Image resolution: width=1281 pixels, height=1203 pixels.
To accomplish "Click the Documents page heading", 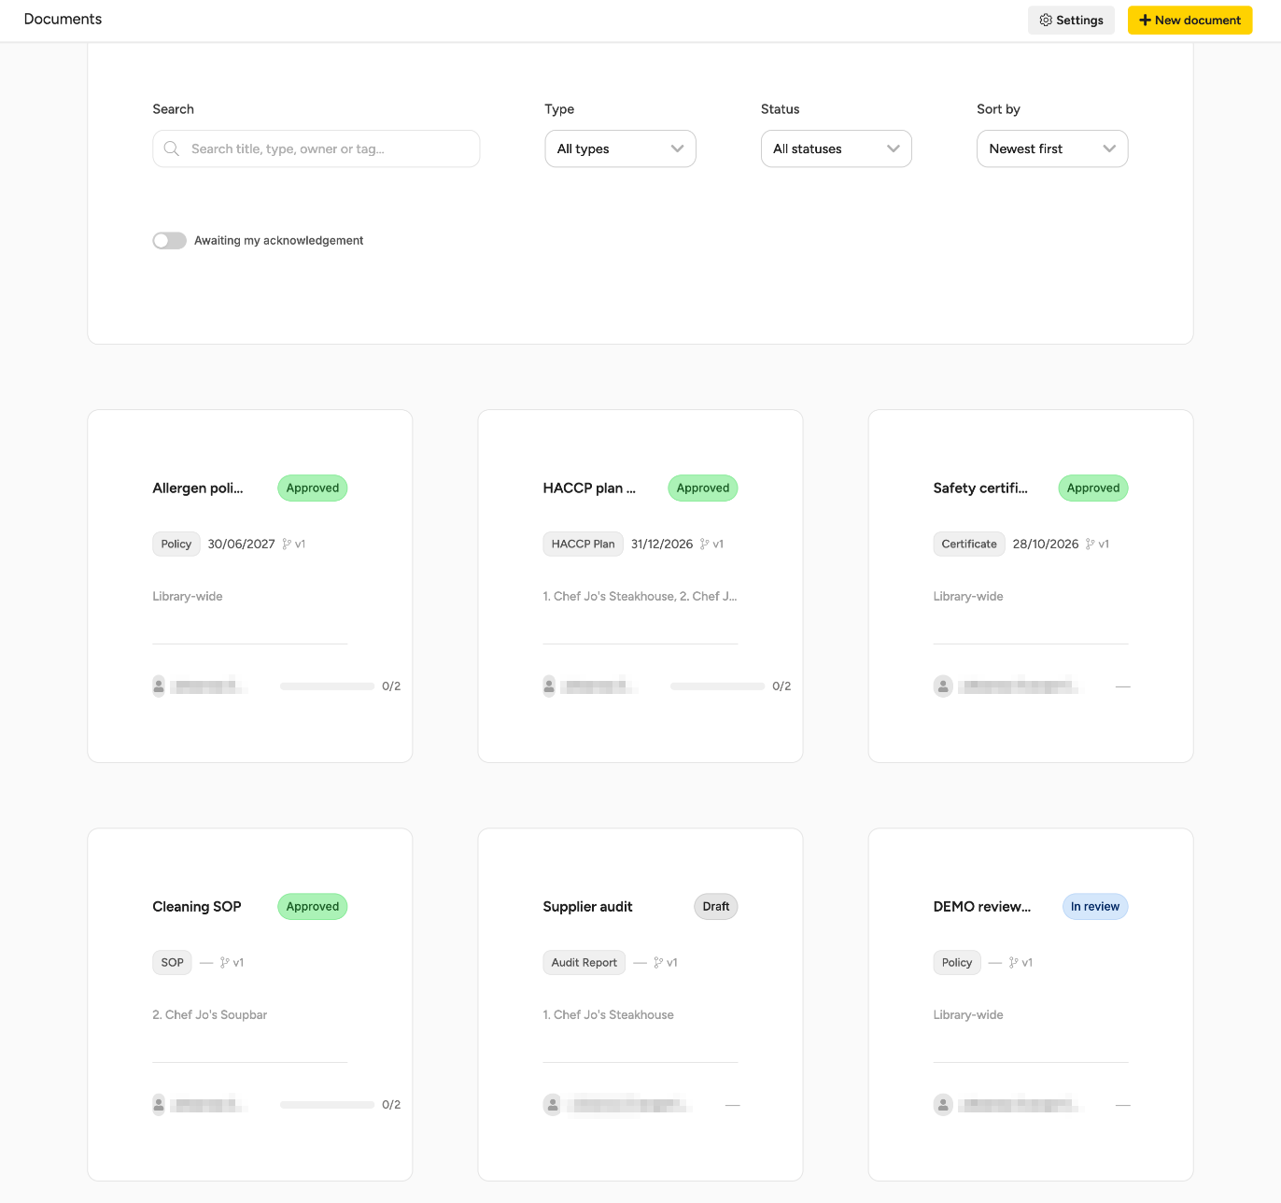I will click(x=63, y=19).
